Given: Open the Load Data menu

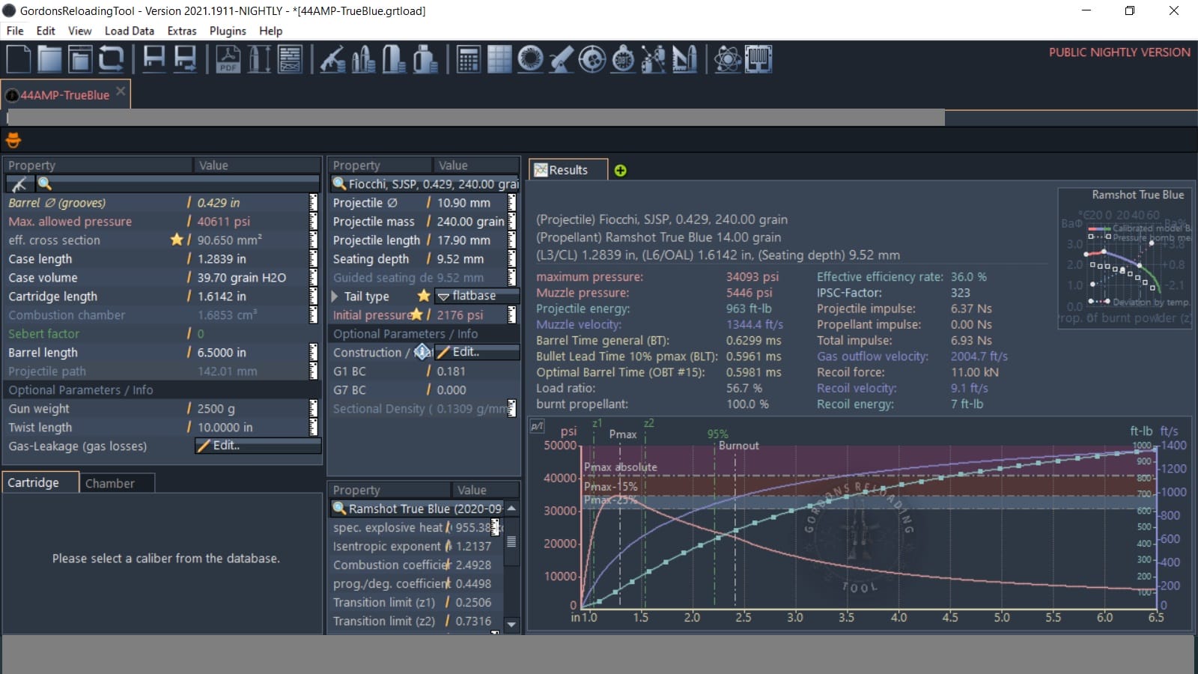Looking at the screenshot, I should pos(129,31).
